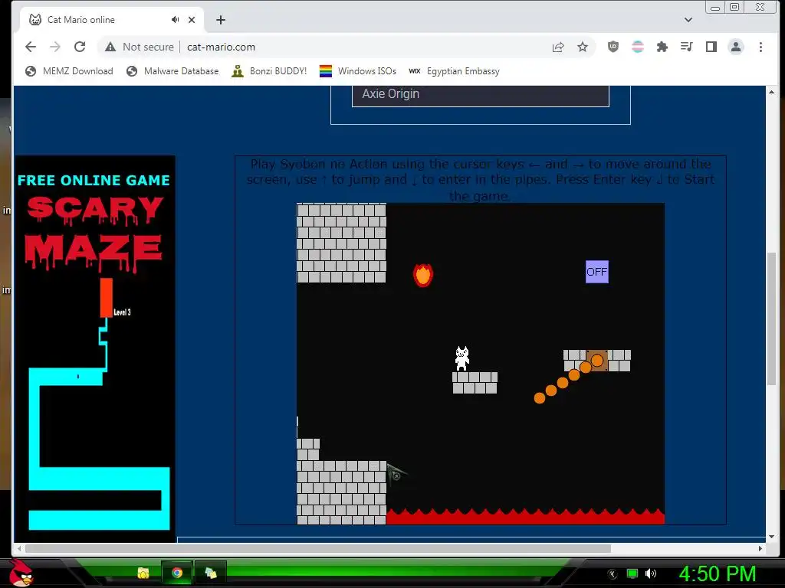Click the horizontal page scrollbar
The image size is (785, 588).
click(x=318, y=548)
